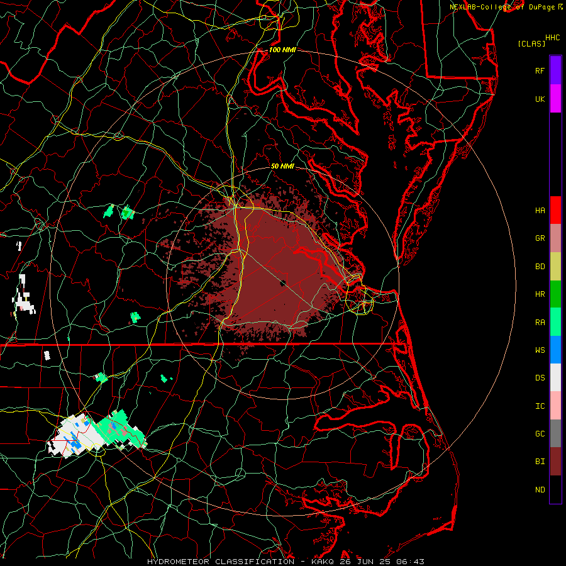Click the [CLAS] units label

(x=531, y=43)
